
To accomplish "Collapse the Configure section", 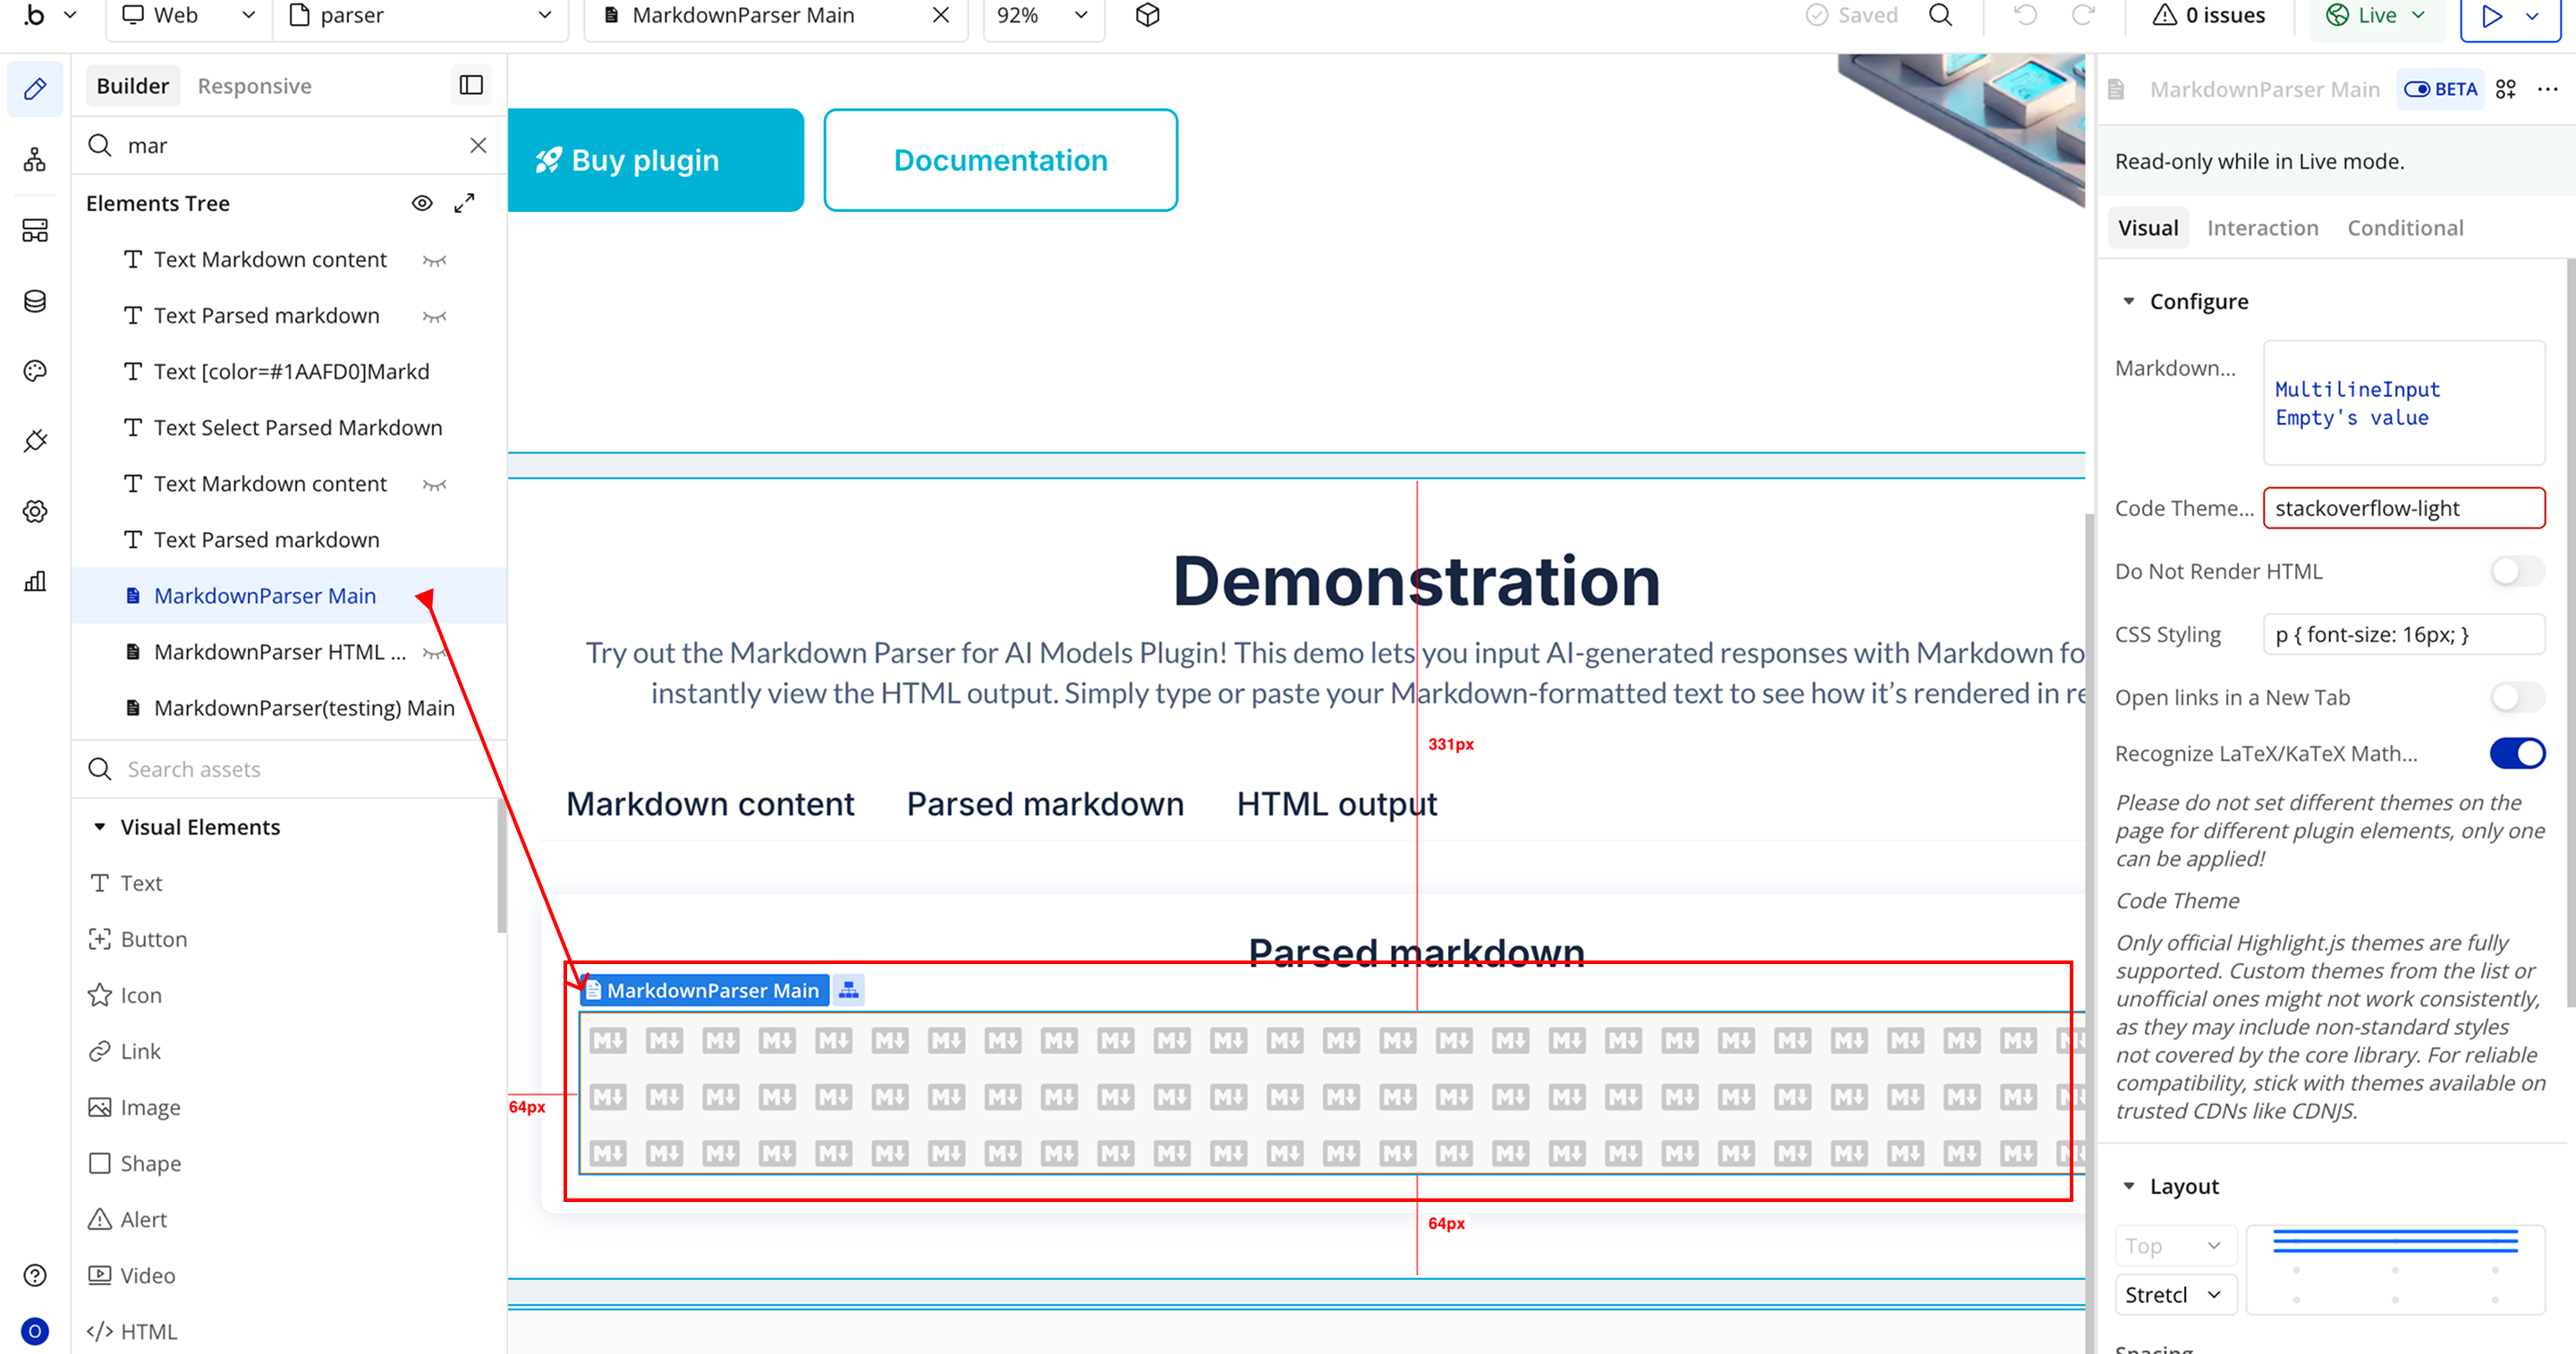I will coord(2129,301).
